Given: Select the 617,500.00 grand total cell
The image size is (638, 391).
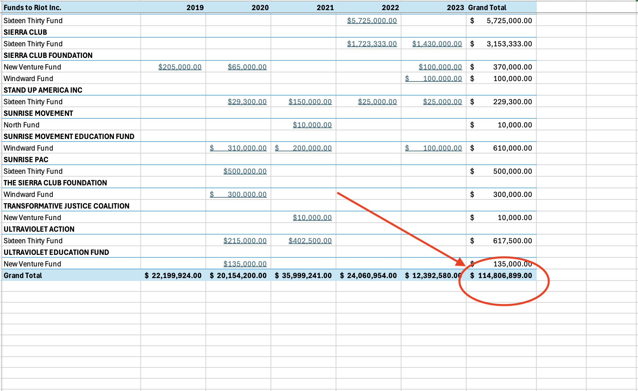Looking at the screenshot, I should coord(501,241).
